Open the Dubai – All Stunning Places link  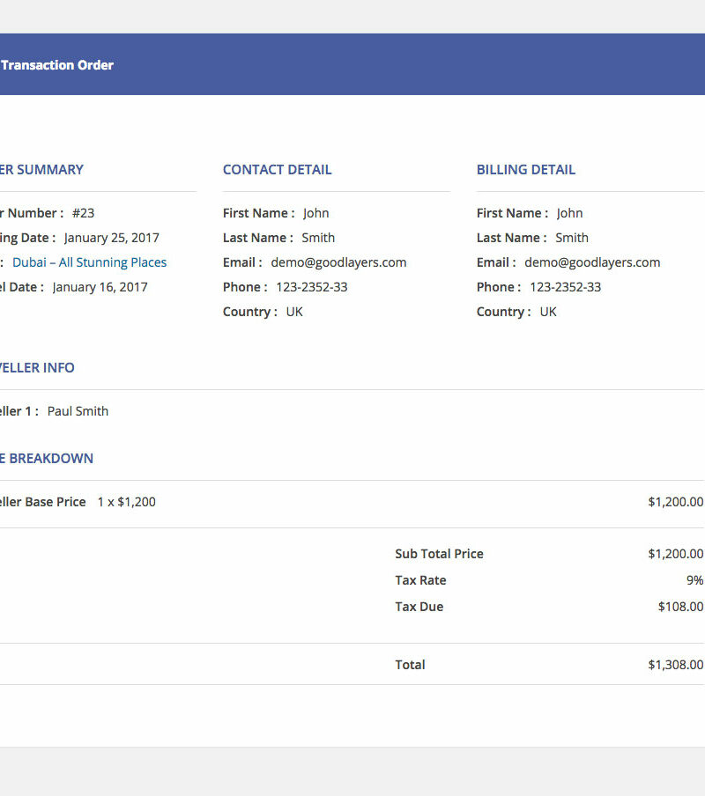(x=89, y=262)
